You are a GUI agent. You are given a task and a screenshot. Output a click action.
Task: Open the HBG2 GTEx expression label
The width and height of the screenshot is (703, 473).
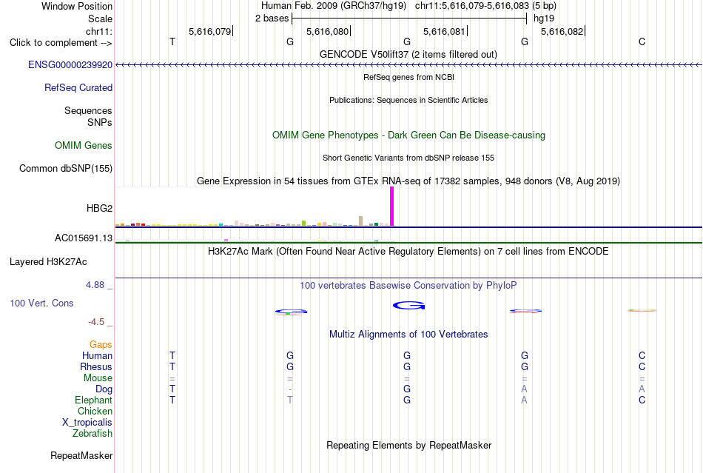[x=100, y=208]
